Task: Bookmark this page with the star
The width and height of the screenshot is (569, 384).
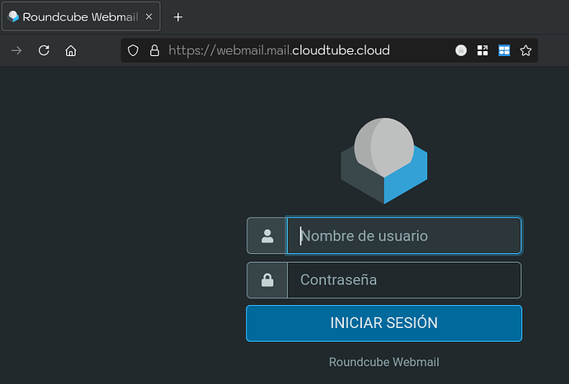Action: point(525,50)
